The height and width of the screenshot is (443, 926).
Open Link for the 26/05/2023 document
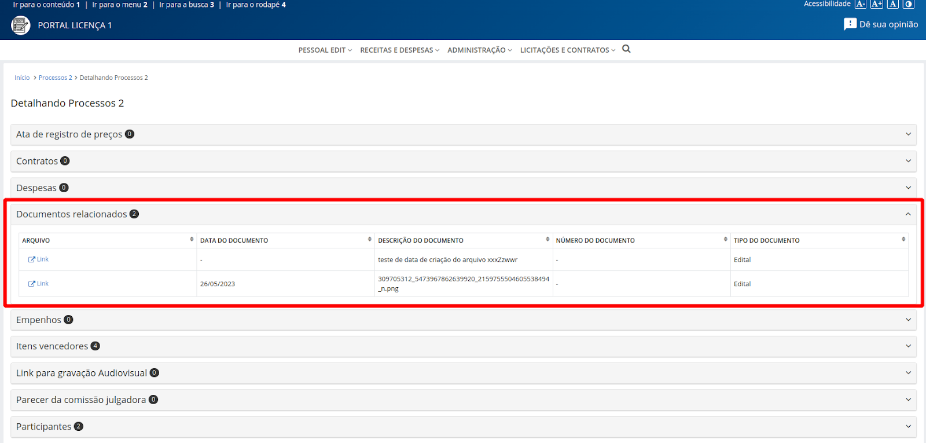(39, 284)
